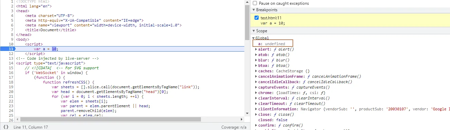Toggle Pause on caught exceptions checkbox

tap(255, 3)
